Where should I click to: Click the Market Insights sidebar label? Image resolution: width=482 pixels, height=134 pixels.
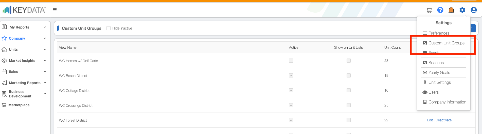tap(22, 61)
